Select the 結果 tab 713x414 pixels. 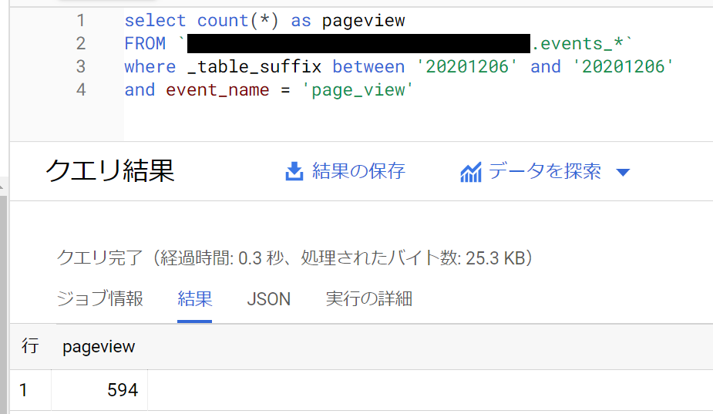click(194, 298)
